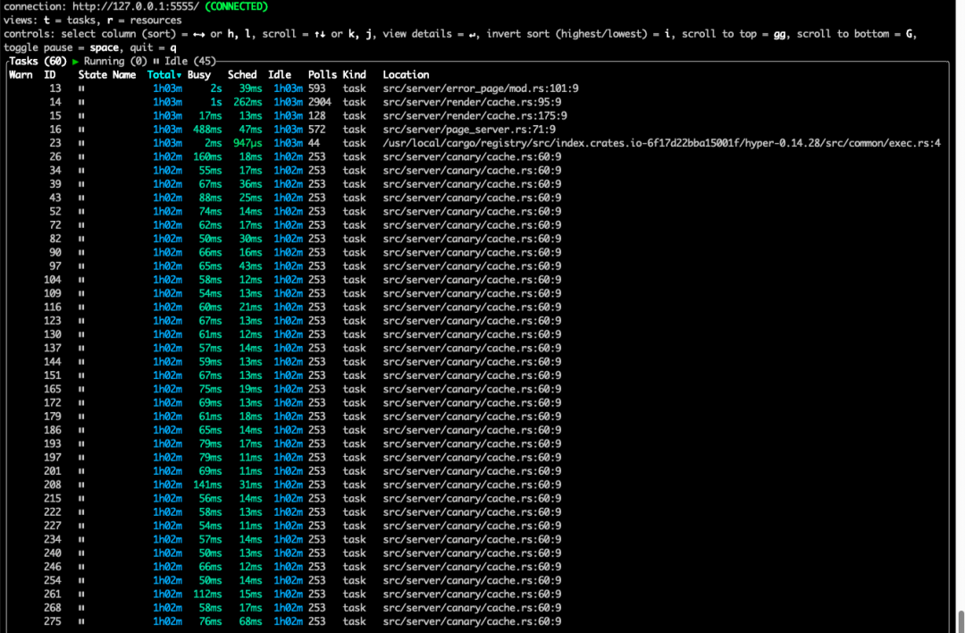Sort tasks by the Busy column header
This screenshot has height=633, width=965.
(x=198, y=75)
